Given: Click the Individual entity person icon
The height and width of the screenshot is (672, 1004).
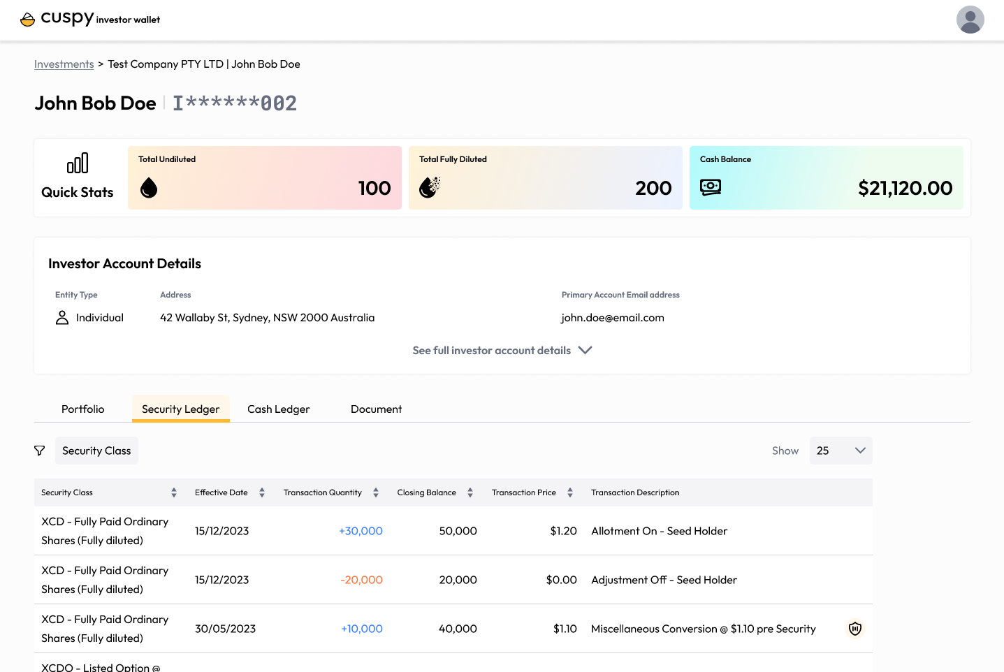Looking at the screenshot, I should point(62,317).
